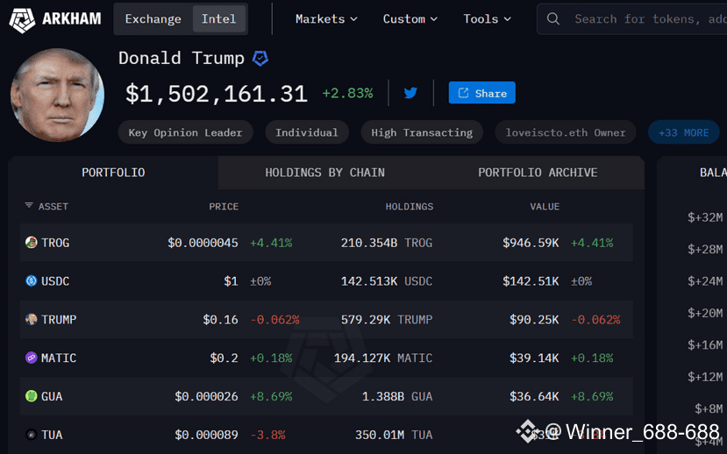Open the Tools dropdown menu

487,19
